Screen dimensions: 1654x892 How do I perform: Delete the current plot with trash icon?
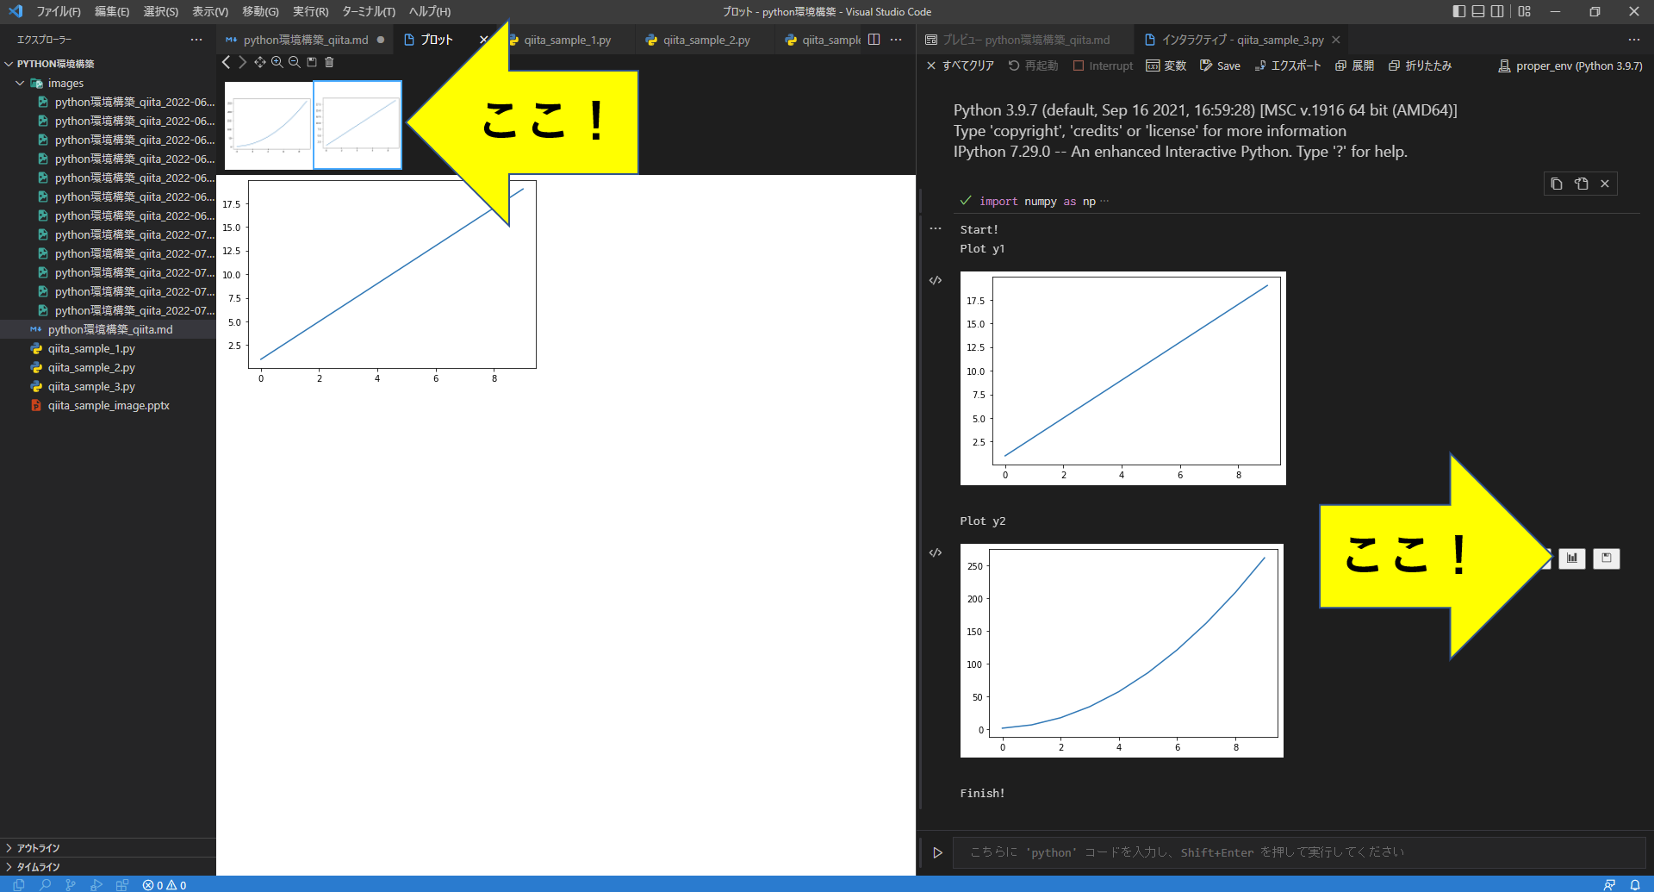click(x=328, y=61)
